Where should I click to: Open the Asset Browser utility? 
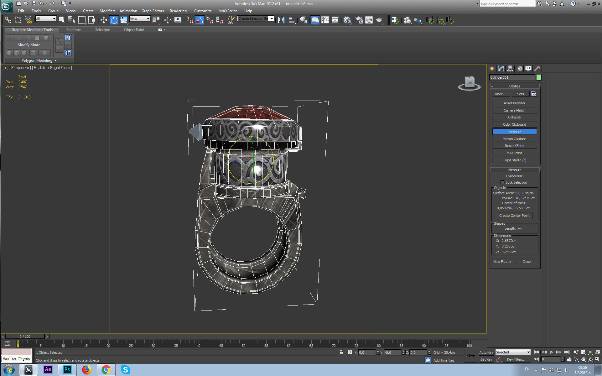[514, 103]
